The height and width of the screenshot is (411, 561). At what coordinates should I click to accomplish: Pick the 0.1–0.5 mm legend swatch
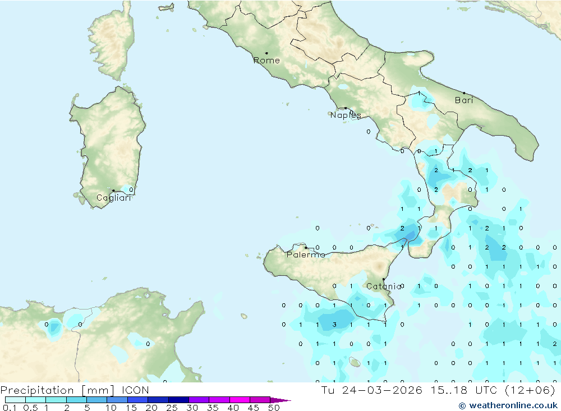coord(15,400)
